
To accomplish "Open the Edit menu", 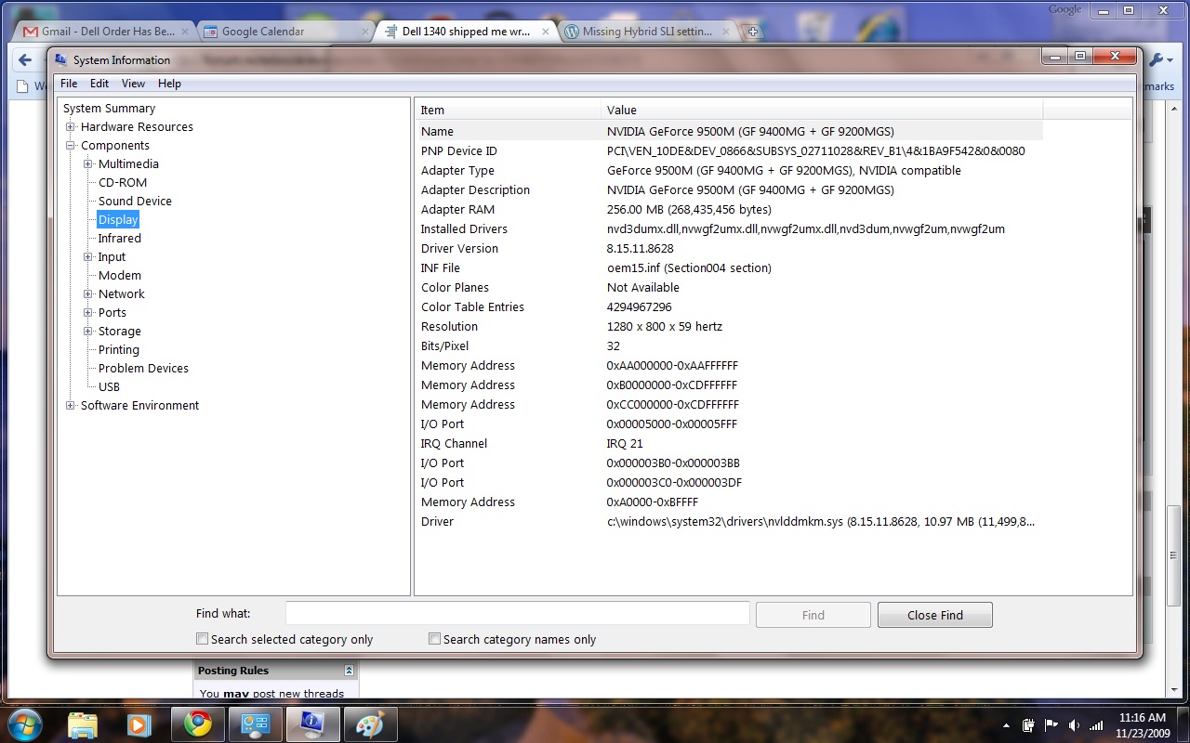I will pyautogui.click(x=99, y=84).
